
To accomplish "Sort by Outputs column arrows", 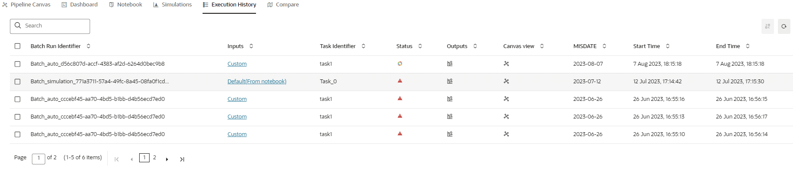I will pyautogui.click(x=475, y=46).
